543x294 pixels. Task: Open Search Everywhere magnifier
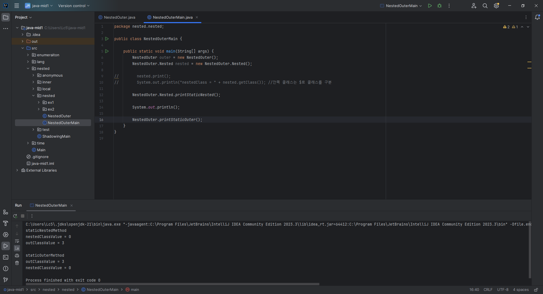point(485,6)
